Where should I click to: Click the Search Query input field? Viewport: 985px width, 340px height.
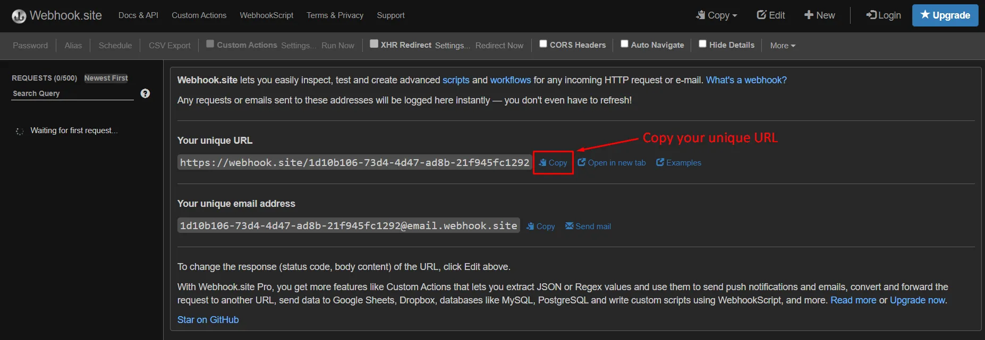click(x=72, y=93)
